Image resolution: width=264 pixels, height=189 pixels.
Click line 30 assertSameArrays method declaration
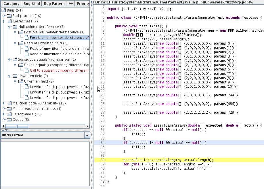(189, 125)
